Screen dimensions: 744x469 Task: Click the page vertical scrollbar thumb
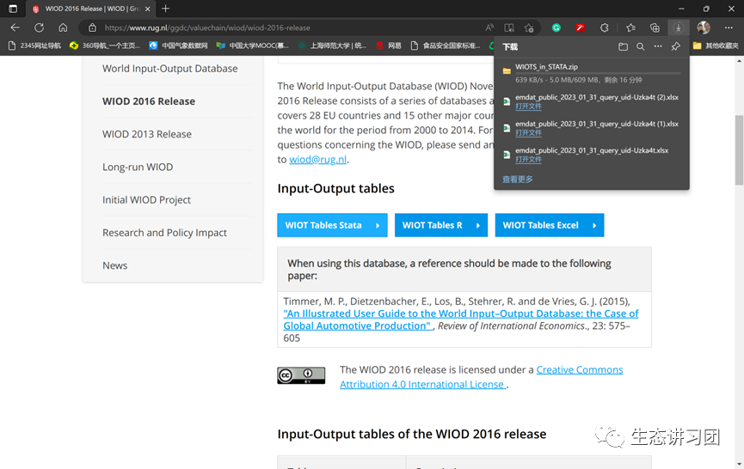[x=739, y=149]
